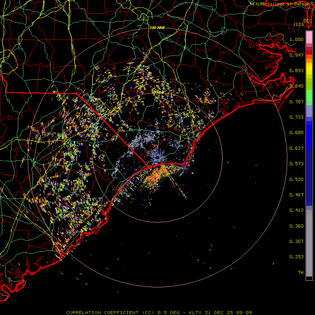Pick the lavender-blue segment of the color bar
Screen dimensions: 315x315
309,111
